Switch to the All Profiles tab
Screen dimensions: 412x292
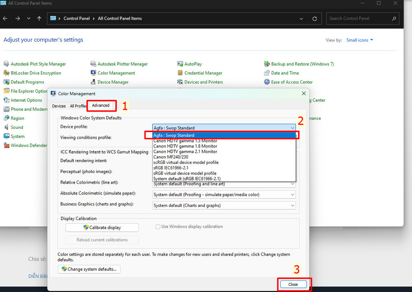click(x=78, y=106)
